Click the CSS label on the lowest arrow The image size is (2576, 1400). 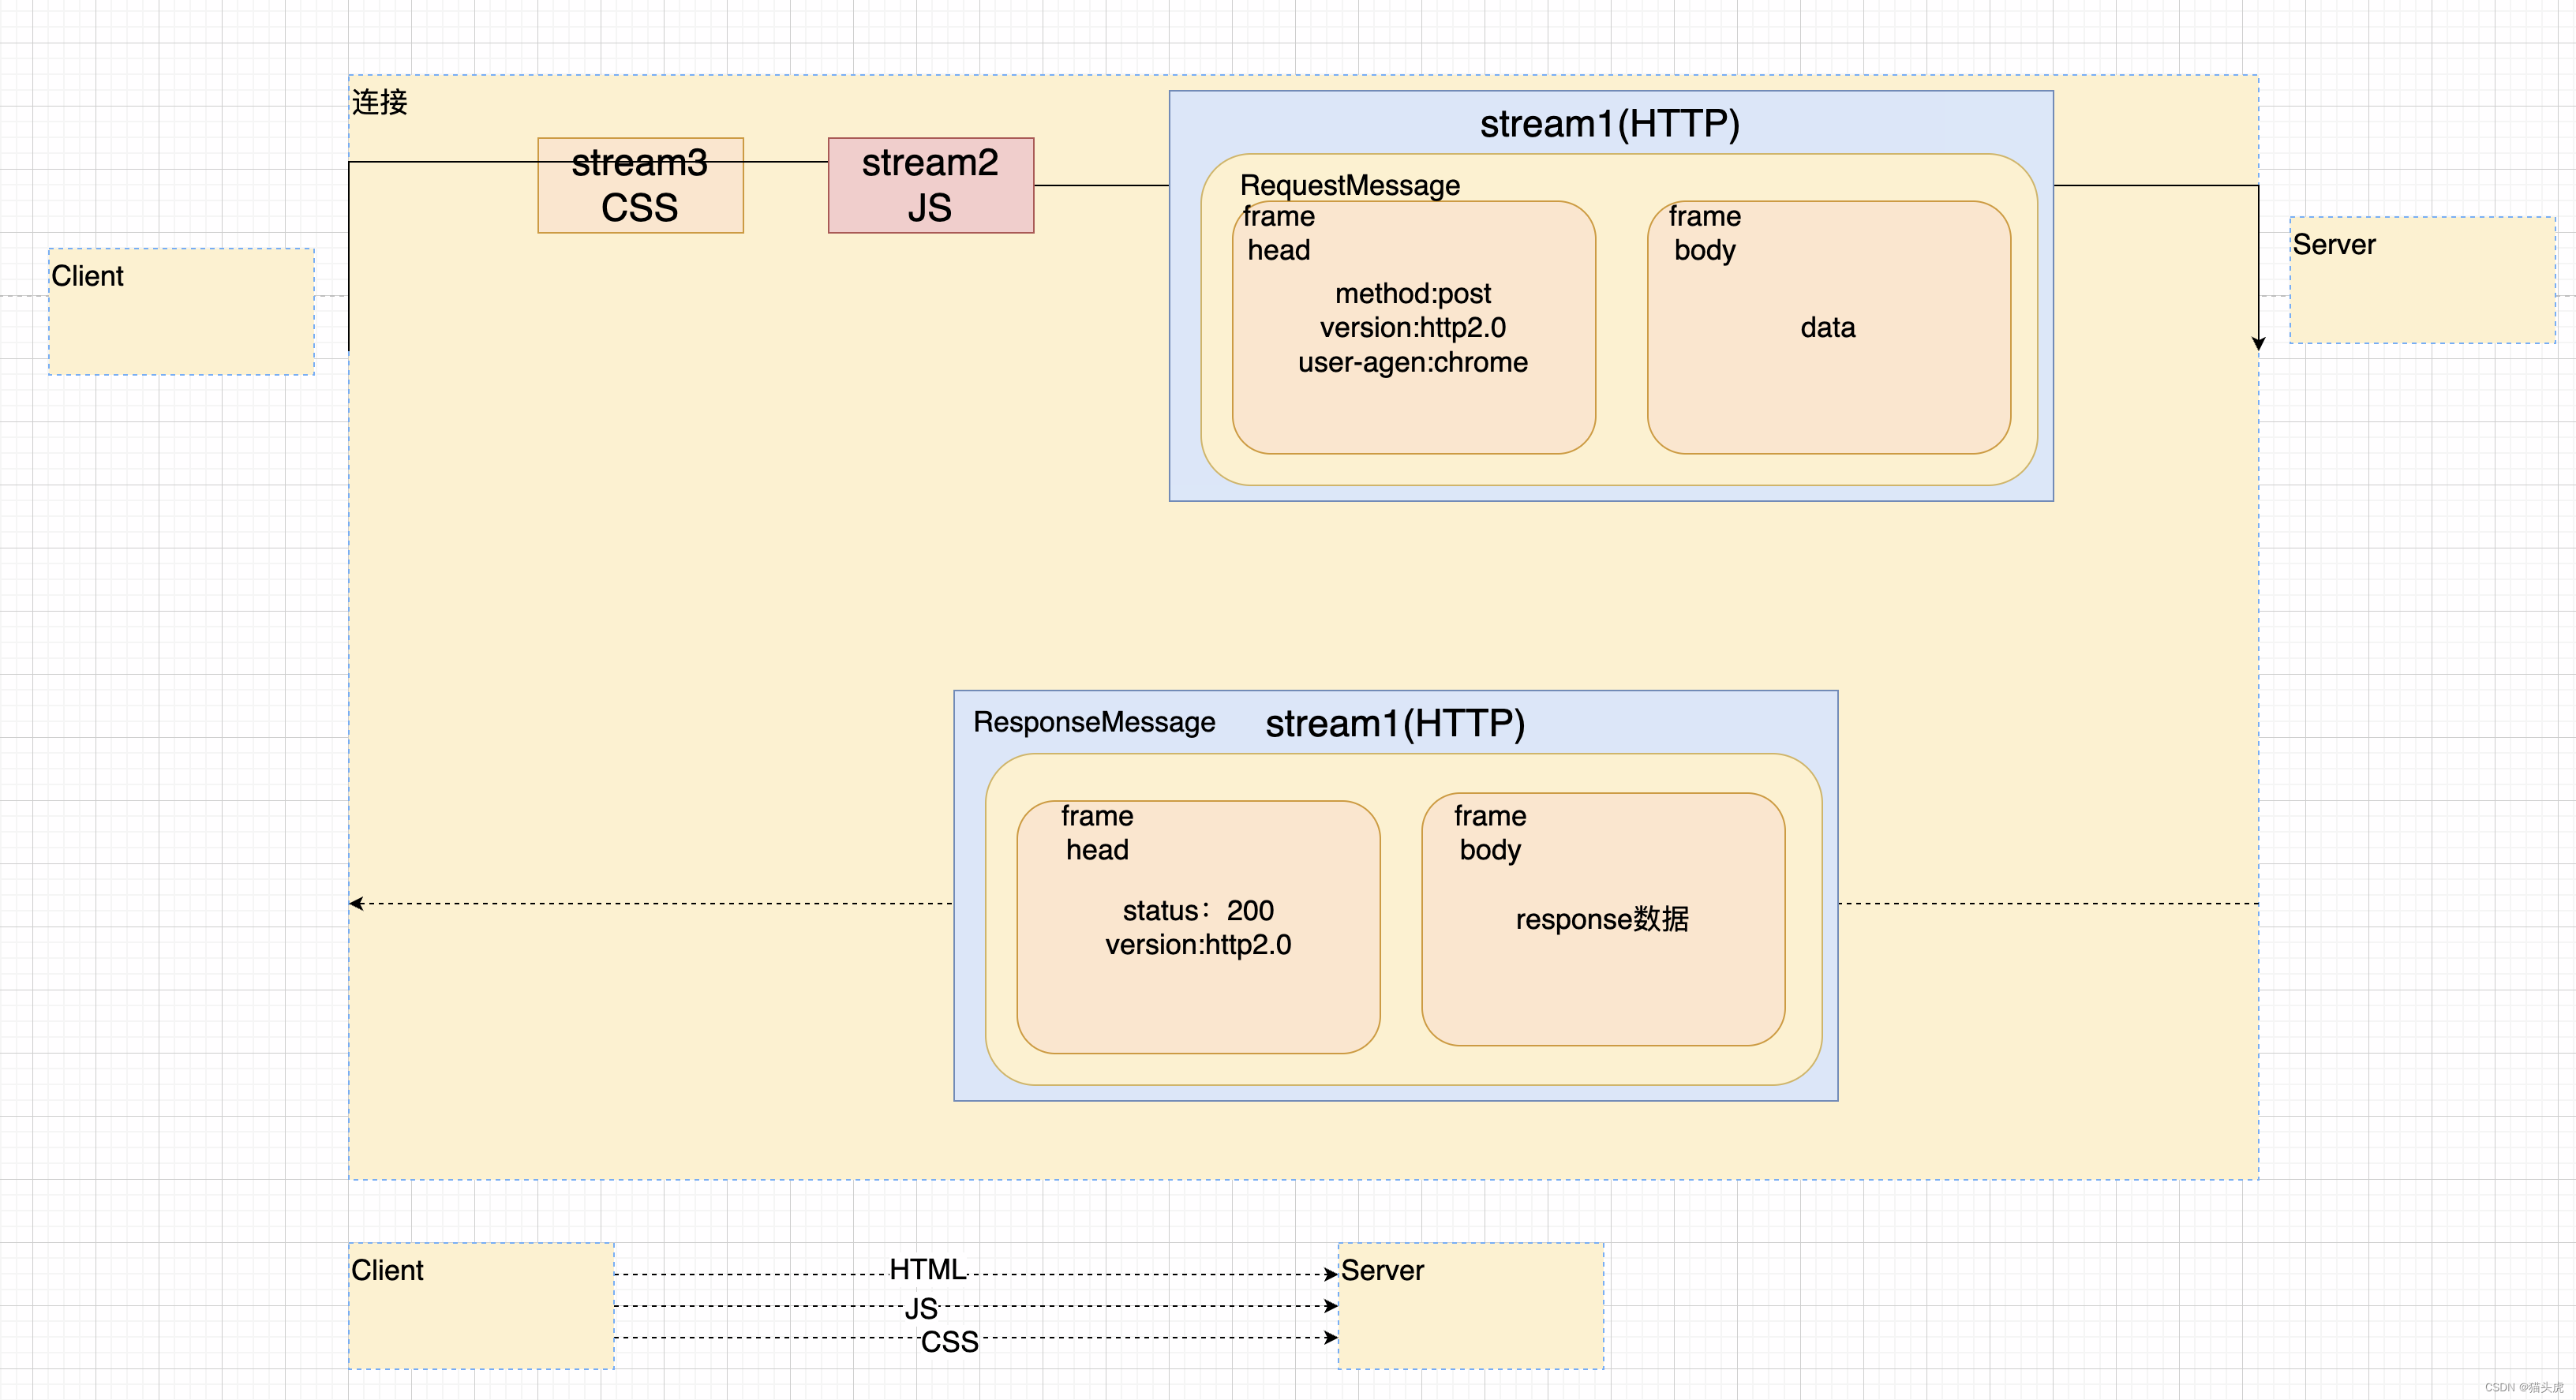pos(949,1342)
